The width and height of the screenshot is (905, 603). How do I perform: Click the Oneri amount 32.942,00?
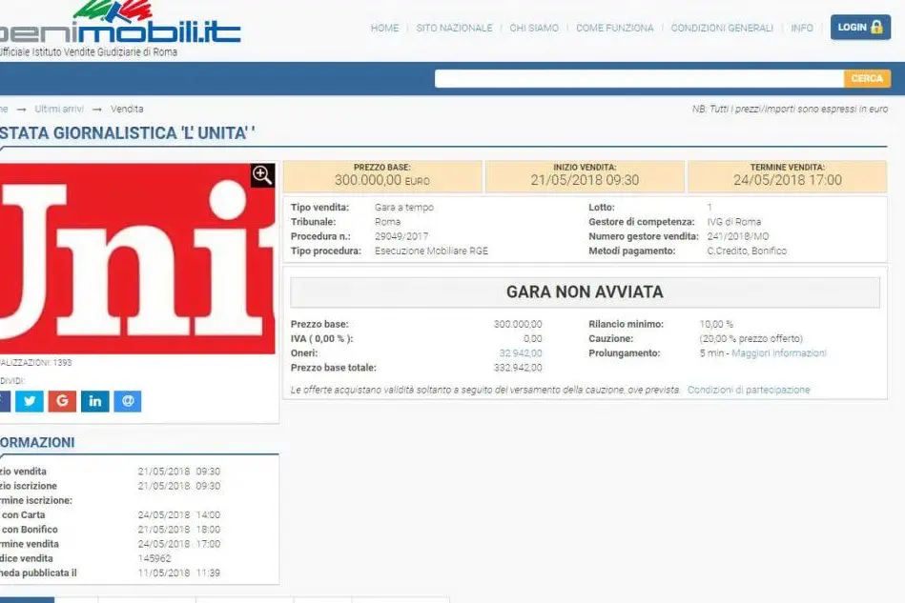[x=521, y=352]
